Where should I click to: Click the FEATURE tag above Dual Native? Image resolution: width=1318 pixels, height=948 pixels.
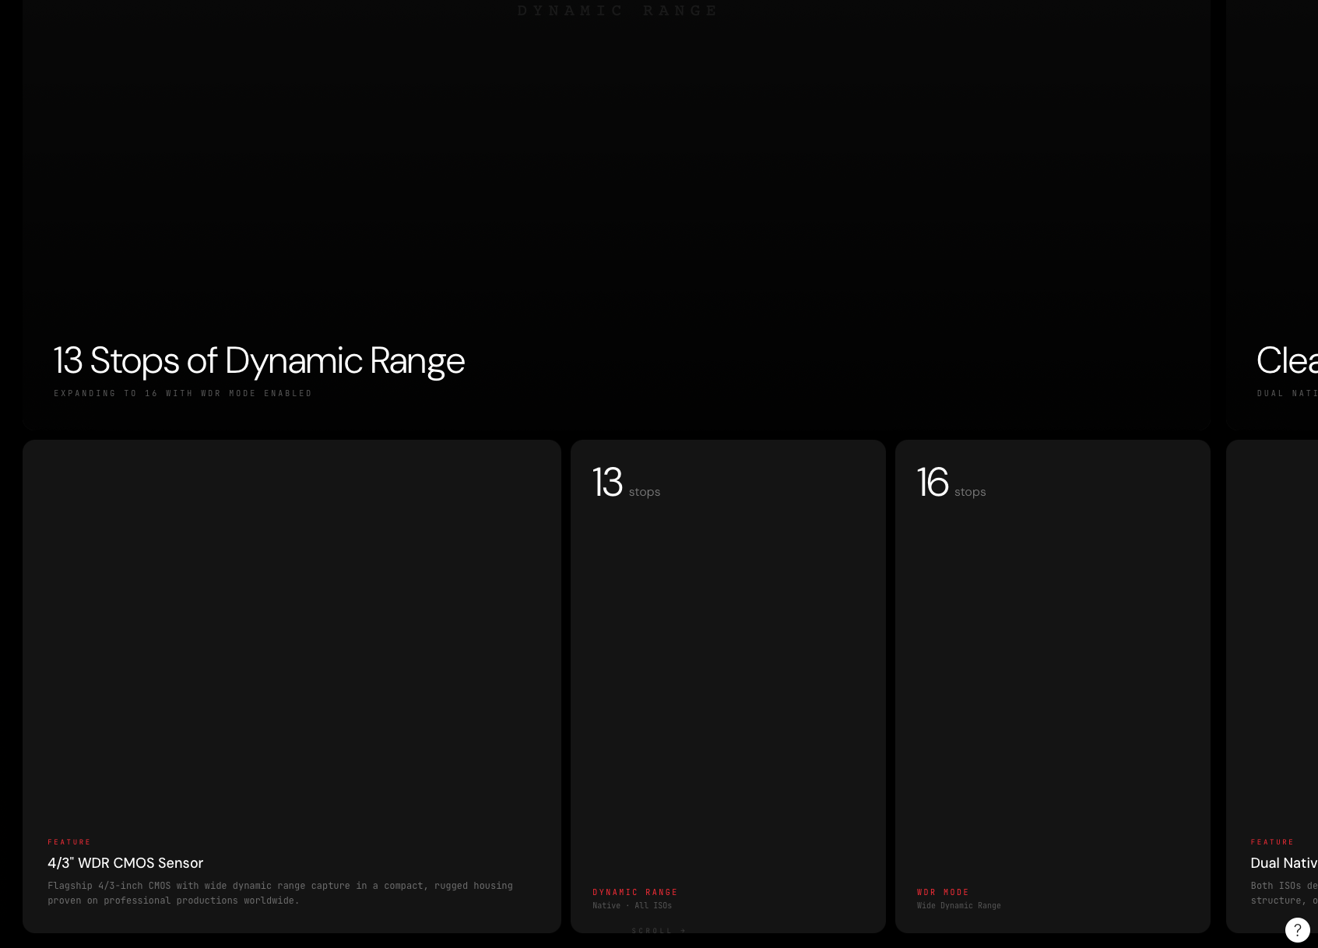(x=1272, y=842)
